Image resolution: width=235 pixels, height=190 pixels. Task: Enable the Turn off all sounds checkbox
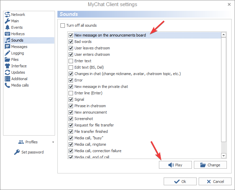tap(62, 25)
